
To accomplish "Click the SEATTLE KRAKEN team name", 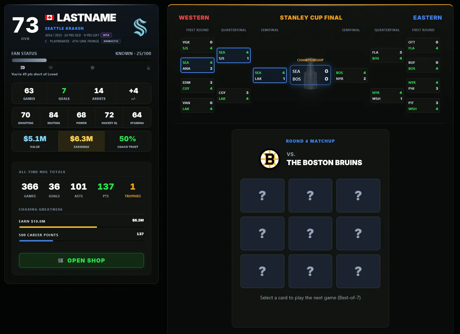I will click(x=64, y=28).
